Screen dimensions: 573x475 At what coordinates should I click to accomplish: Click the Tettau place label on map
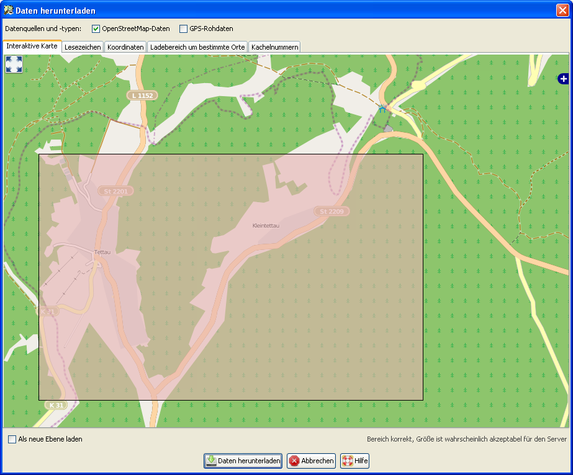pyautogui.click(x=102, y=252)
